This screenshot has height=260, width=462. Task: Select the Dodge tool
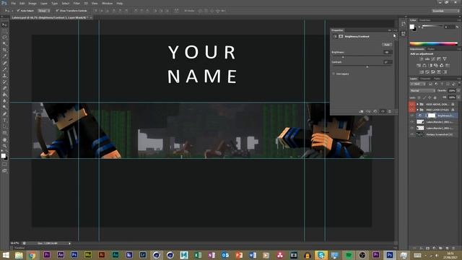(x=4, y=108)
